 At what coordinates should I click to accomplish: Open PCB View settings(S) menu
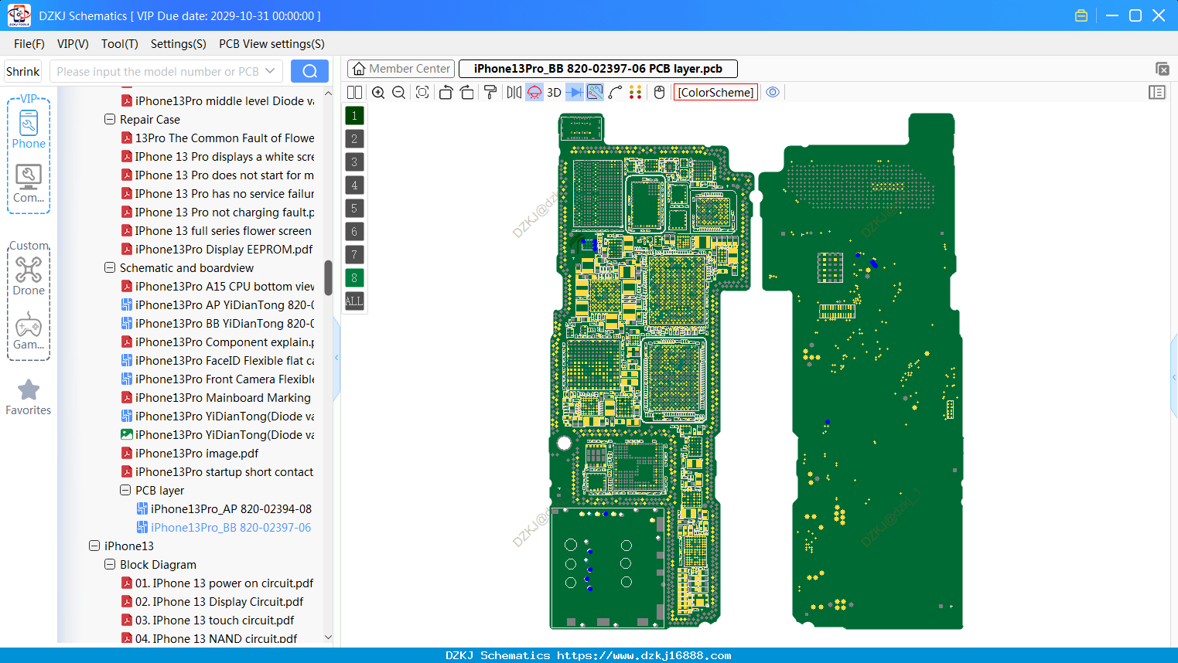271,44
